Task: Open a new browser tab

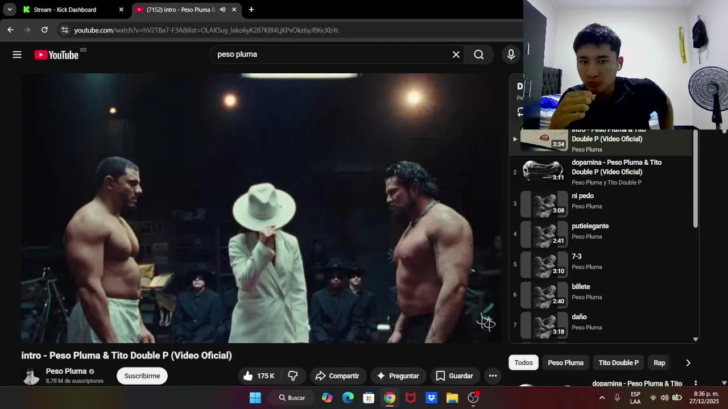Action: [x=251, y=10]
